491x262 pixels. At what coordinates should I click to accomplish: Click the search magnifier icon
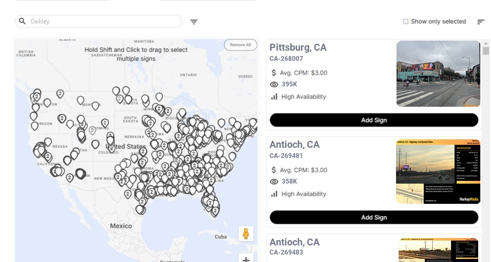22,21
